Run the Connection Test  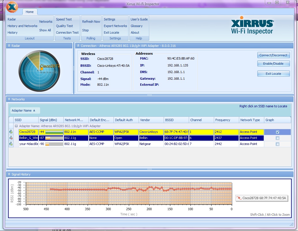pyautogui.click(x=67, y=33)
